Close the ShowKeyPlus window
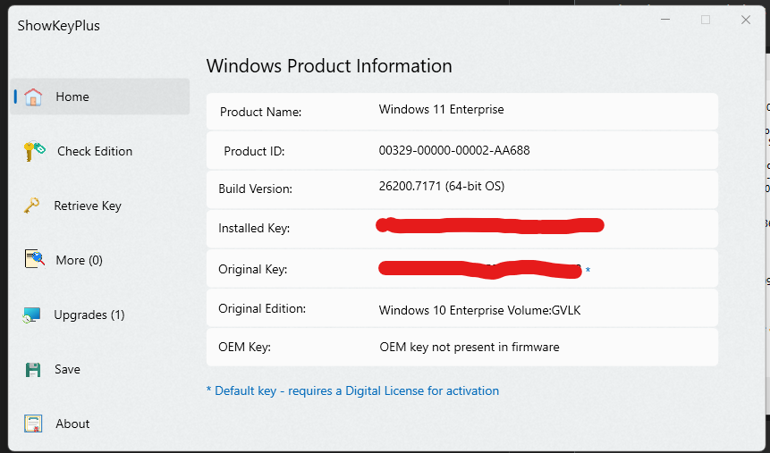This screenshot has width=770, height=453. click(746, 20)
